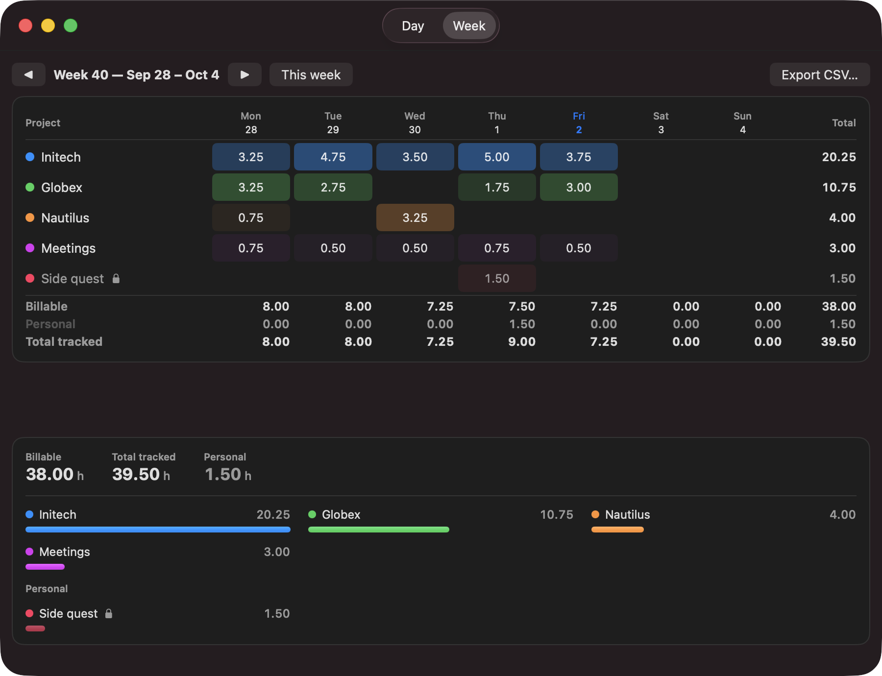
Task: Switch to the Week view
Action: pyautogui.click(x=469, y=25)
